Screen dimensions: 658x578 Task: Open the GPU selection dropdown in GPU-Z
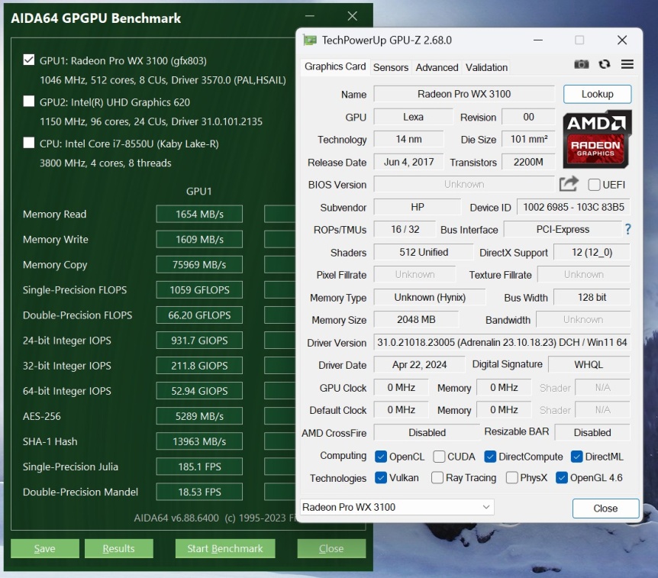[397, 508]
